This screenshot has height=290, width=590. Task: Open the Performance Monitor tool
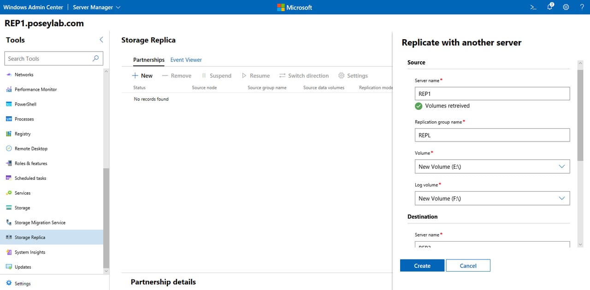[35, 89]
